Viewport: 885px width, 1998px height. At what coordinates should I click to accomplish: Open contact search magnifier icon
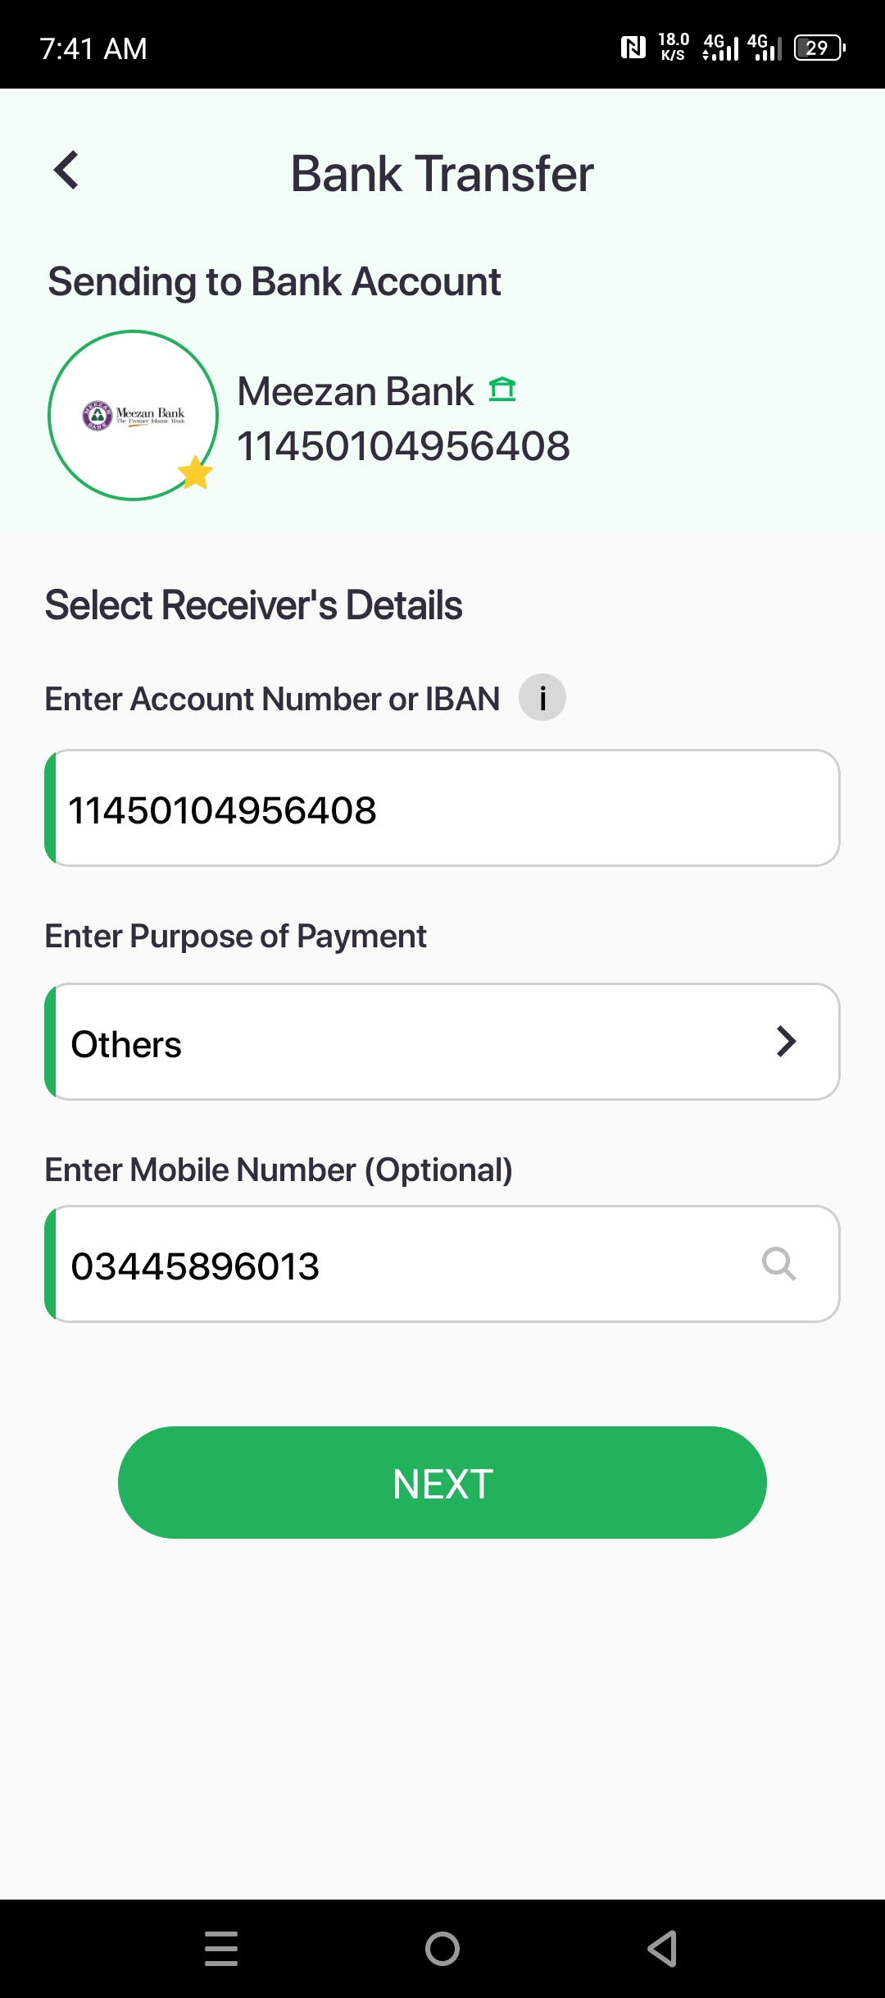coord(778,1264)
